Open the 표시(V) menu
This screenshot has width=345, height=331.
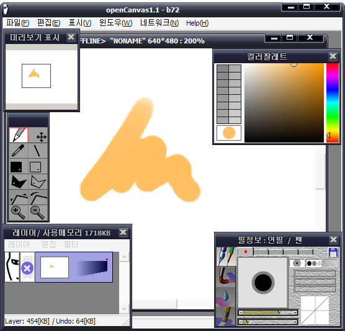tap(80, 23)
